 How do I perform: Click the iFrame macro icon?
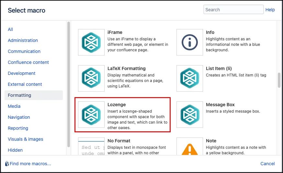91,42
